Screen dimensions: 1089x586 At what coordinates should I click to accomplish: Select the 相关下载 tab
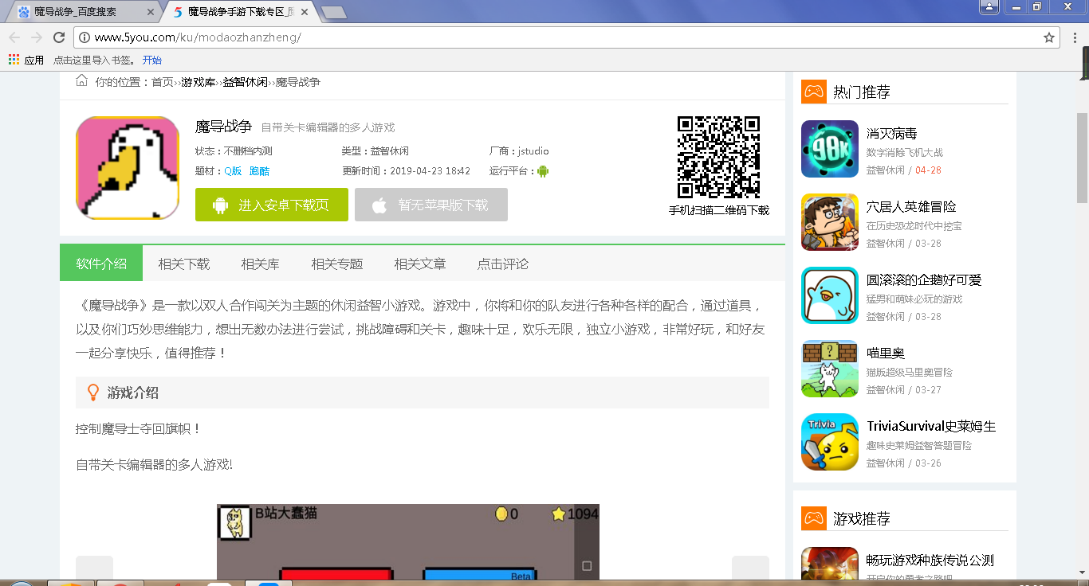(184, 264)
